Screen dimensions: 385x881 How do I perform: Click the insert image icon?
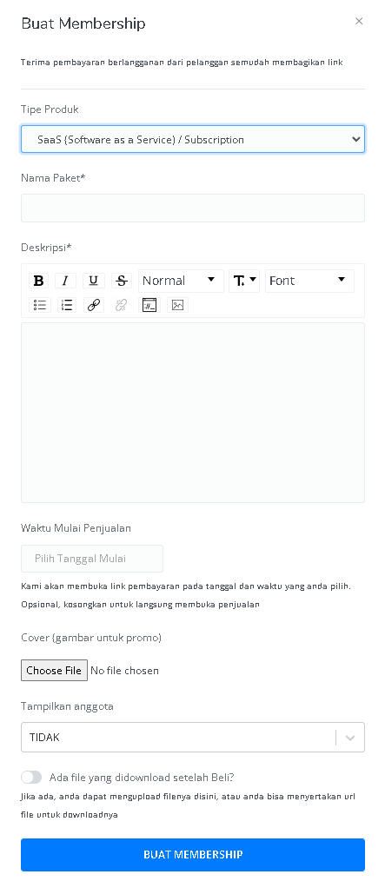(177, 305)
